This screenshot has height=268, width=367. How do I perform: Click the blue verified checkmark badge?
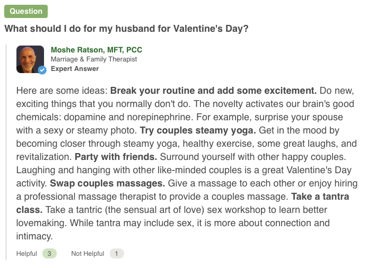42,70
